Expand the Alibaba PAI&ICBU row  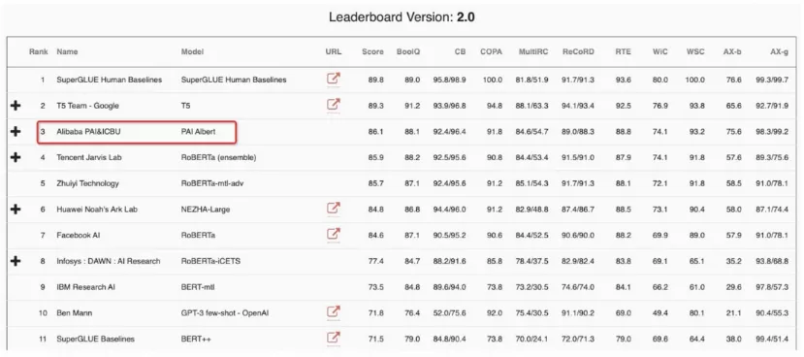point(16,131)
